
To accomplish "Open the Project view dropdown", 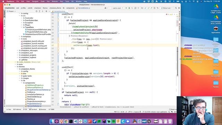I will 11,11.
